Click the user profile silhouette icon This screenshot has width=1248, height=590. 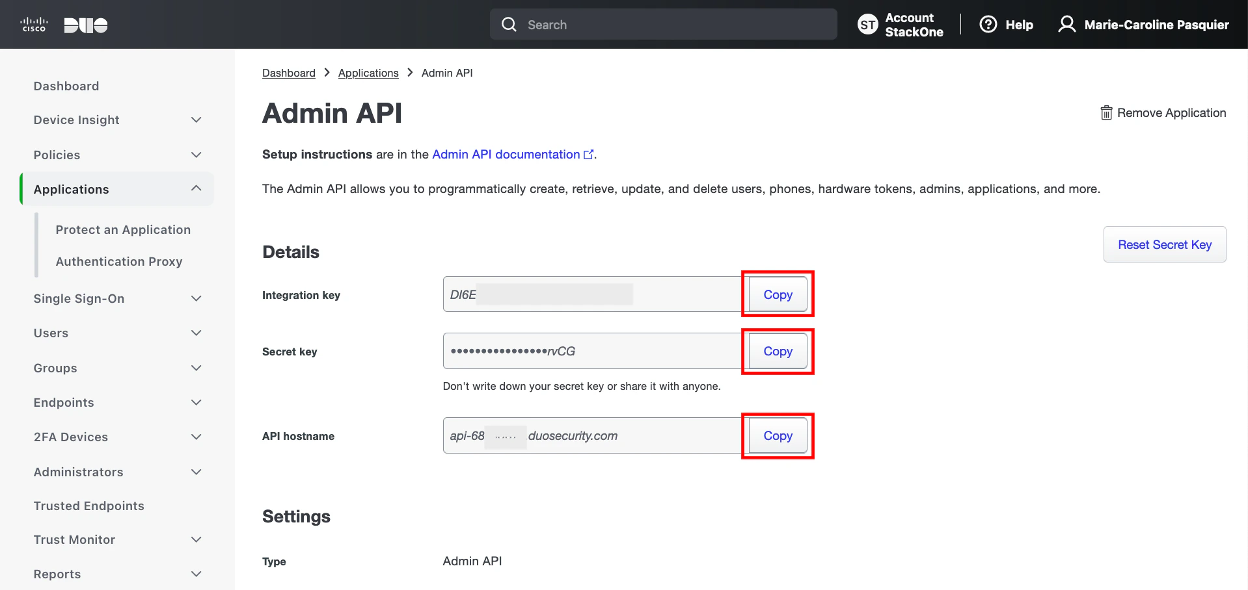pos(1067,25)
